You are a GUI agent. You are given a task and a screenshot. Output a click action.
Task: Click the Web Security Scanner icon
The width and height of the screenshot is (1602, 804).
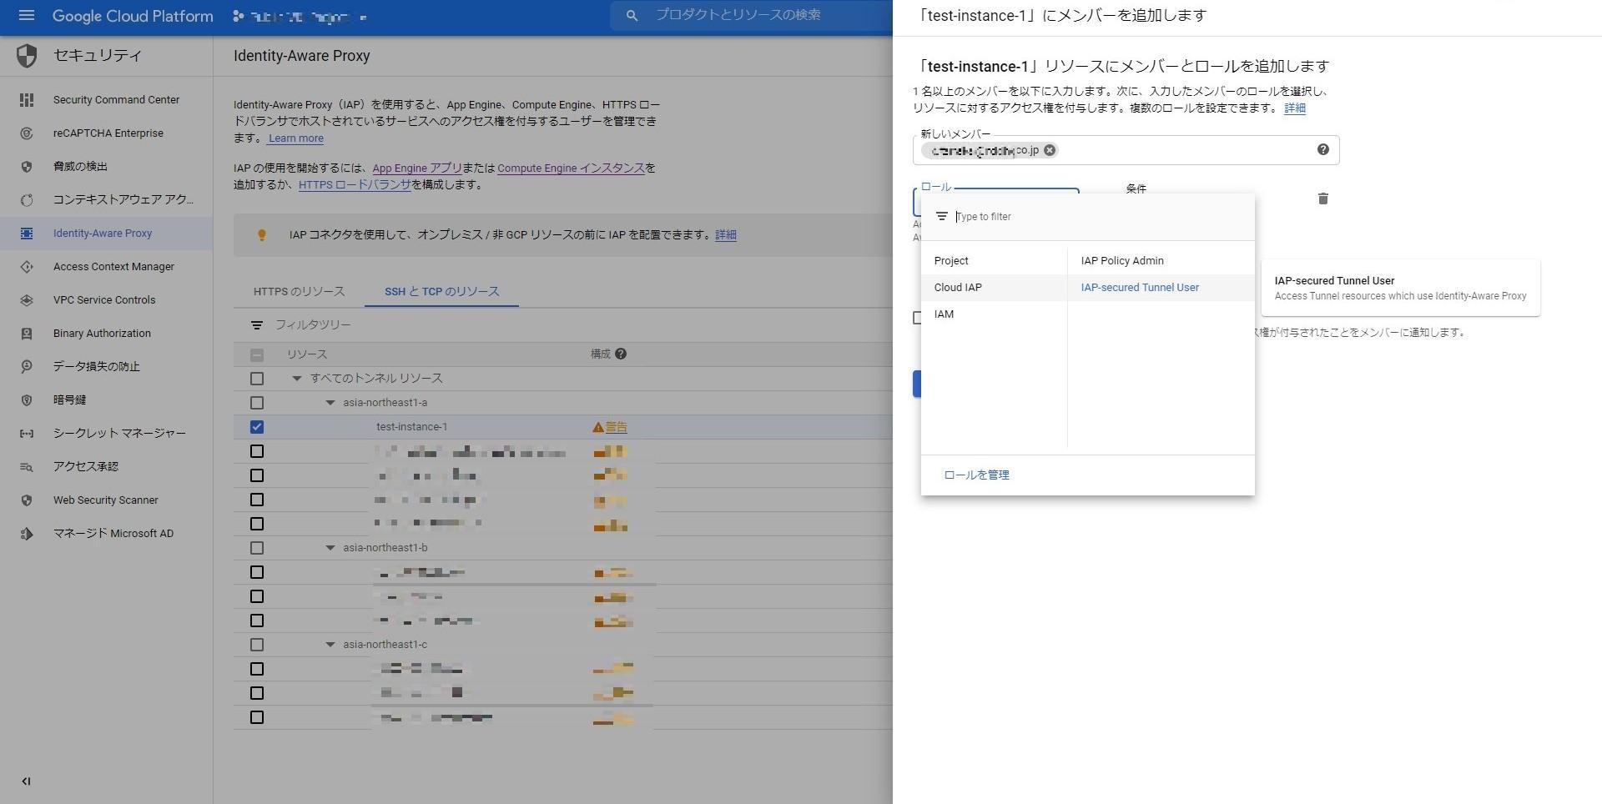[27, 500]
